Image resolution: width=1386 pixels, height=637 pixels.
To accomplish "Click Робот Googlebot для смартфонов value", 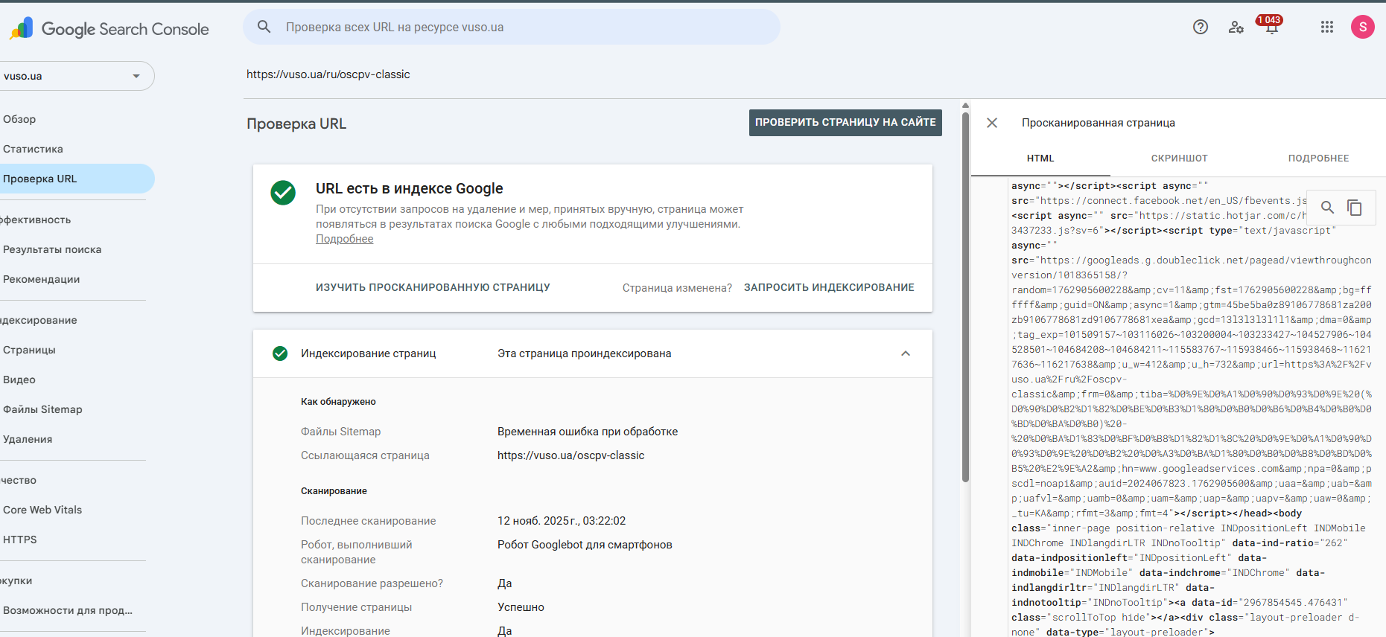I will point(585,545).
